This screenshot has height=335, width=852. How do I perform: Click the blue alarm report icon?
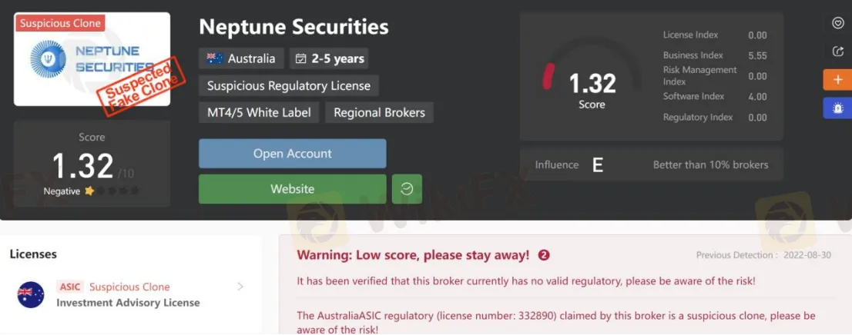(837, 108)
